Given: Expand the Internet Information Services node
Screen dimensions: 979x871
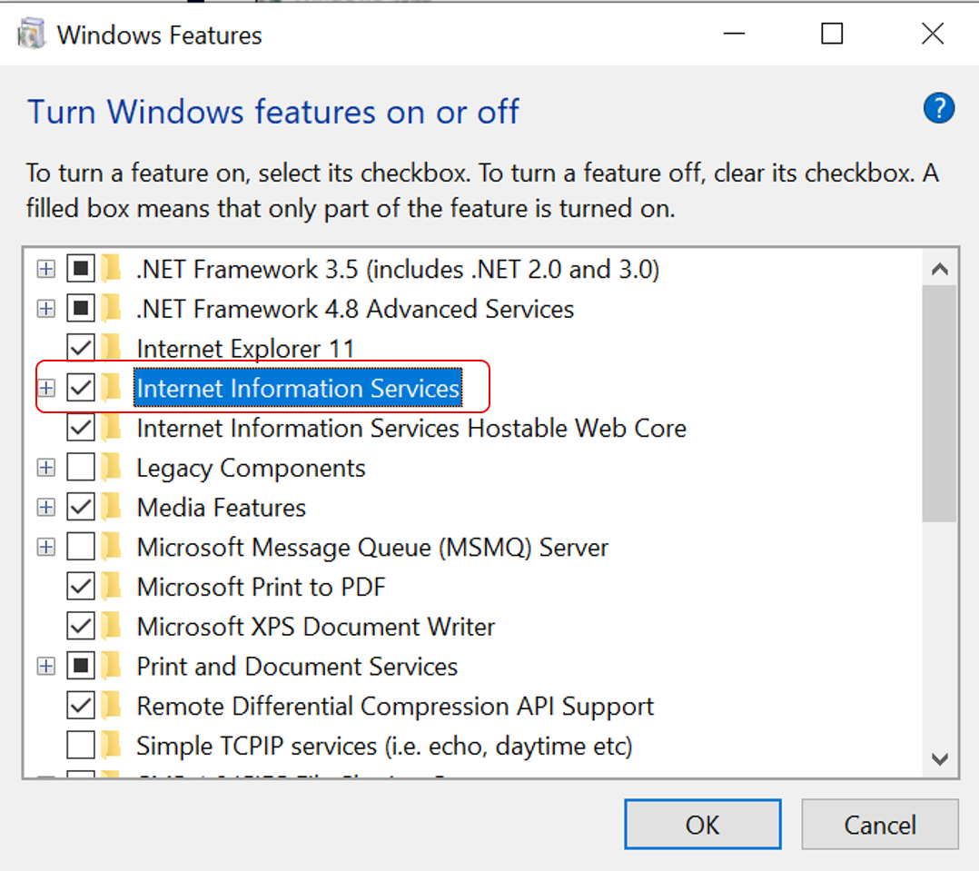Looking at the screenshot, I should pos(45,388).
